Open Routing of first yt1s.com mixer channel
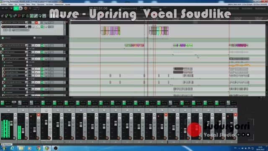Viewport: 268px width, 151px height. pos(25,104)
